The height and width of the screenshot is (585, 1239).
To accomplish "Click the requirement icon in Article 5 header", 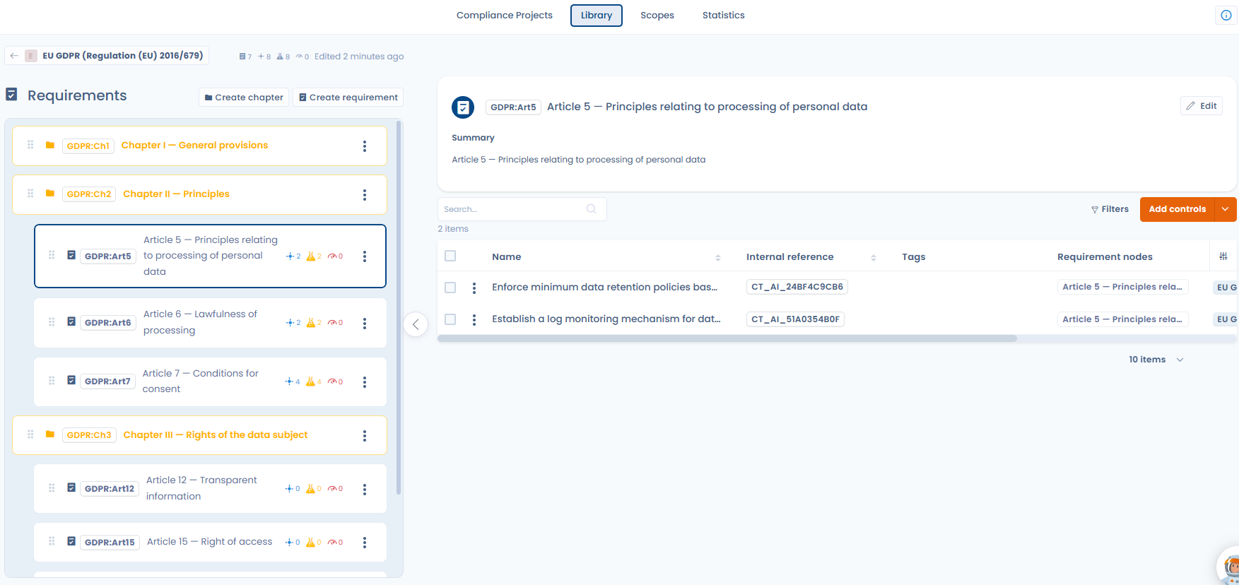I will [463, 107].
